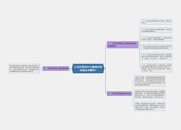Select the purple node beginning with 三、
Screen dimensions: 181x130
119,94
